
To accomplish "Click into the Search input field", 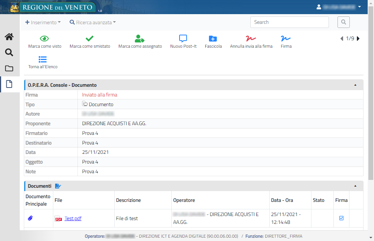I will [x=289, y=22].
